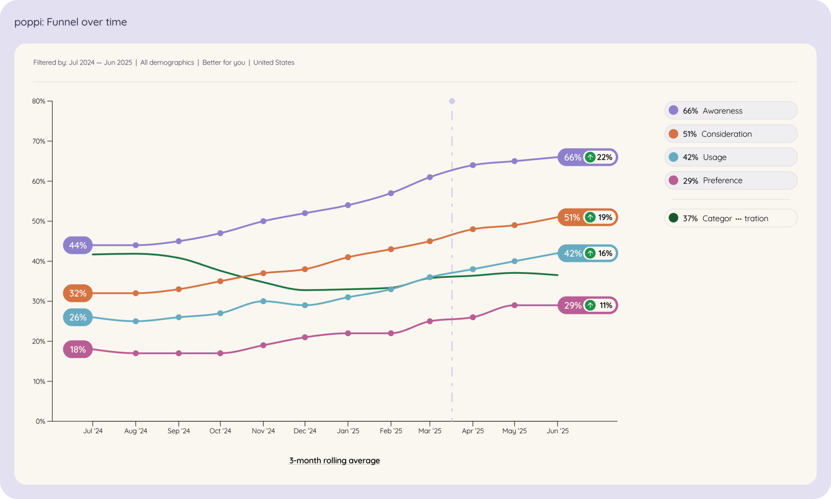Screen dimensions: 831x499
Task: Click the 44% Awareness start label
Action: click(78, 245)
